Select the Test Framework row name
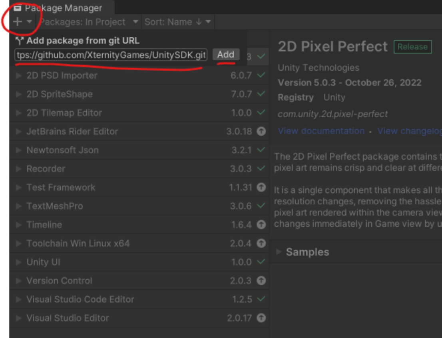The image size is (442, 338). click(x=61, y=188)
